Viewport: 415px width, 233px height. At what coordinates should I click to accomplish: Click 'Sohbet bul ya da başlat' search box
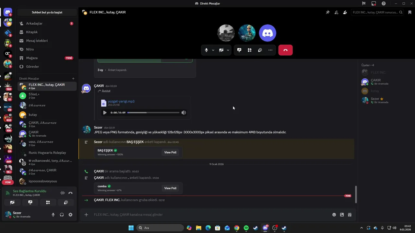click(x=47, y=12)
